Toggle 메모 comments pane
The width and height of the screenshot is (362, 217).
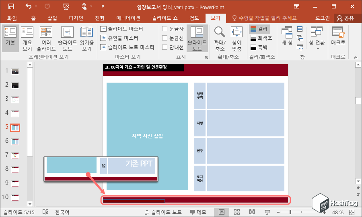(x=198, y=212)
